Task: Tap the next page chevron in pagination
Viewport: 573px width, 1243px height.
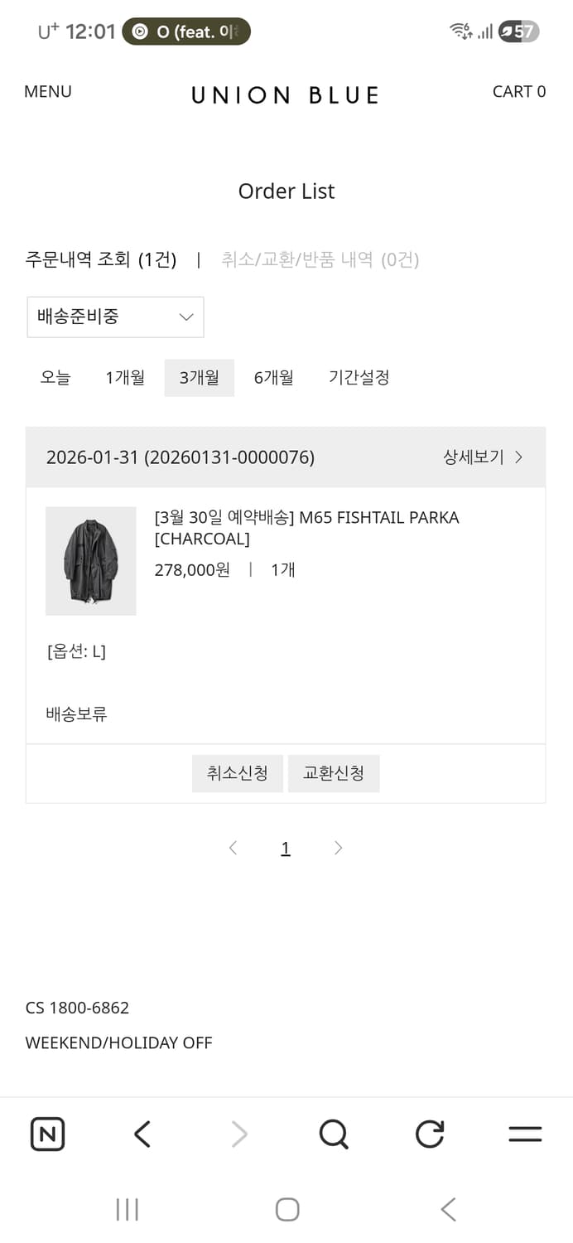Action: pos(338,847)
